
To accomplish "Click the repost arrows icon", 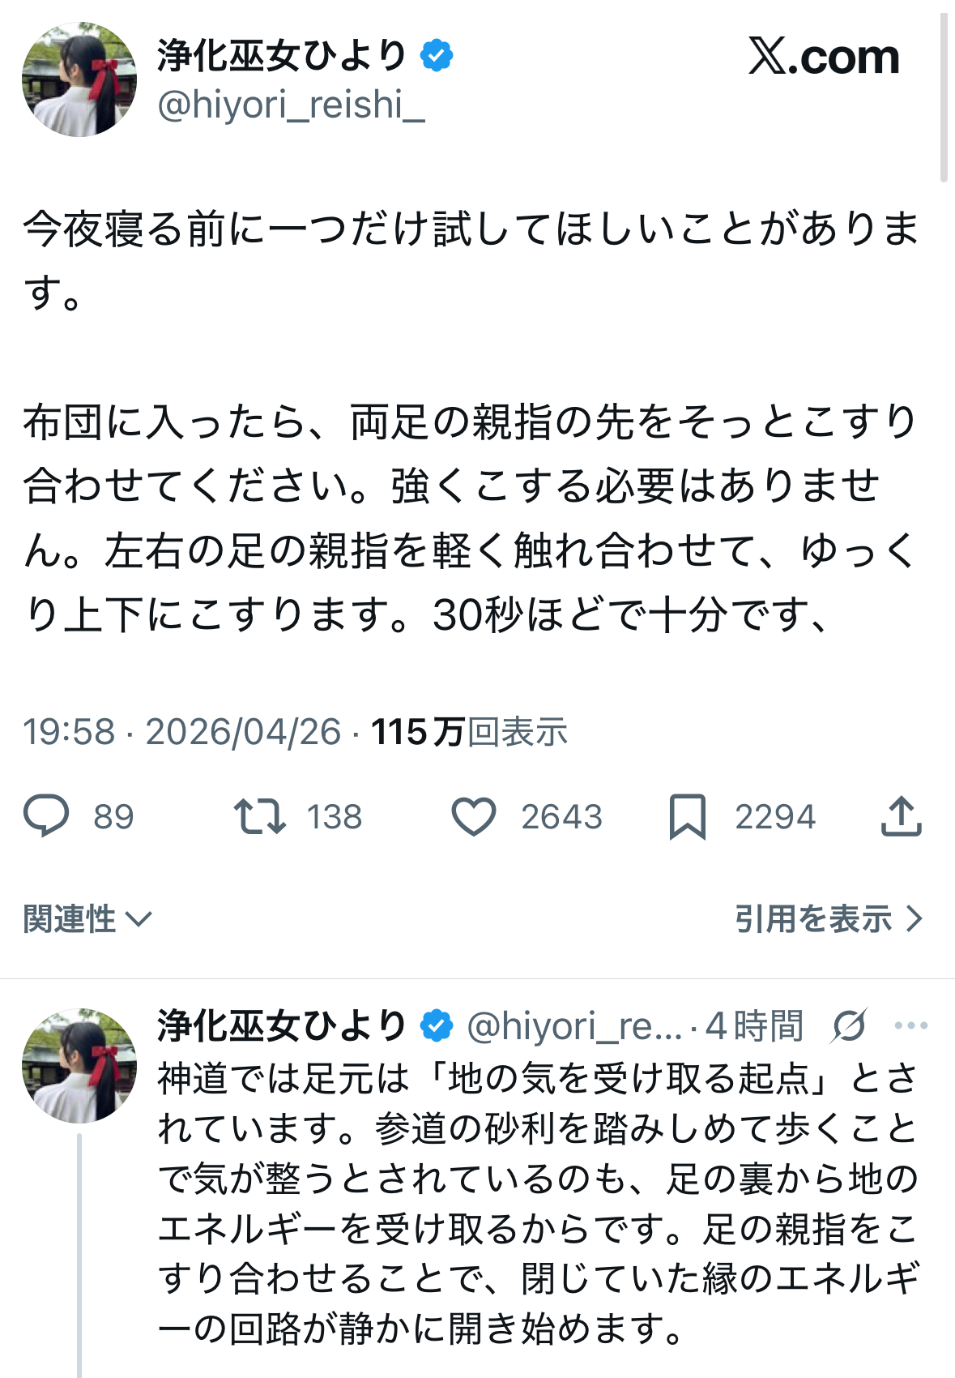I will [259, 816].
